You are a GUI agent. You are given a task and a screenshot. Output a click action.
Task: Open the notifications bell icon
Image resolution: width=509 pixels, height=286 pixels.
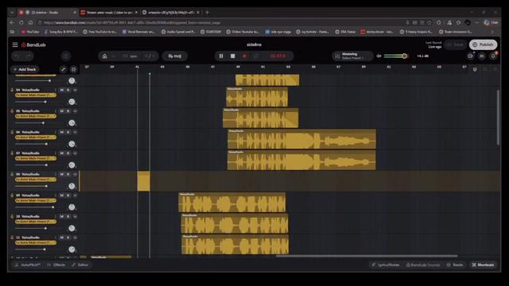click(x=493, y=56)
